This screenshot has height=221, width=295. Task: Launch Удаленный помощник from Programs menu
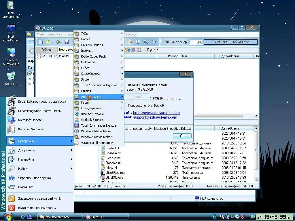[x=99, y=143]
